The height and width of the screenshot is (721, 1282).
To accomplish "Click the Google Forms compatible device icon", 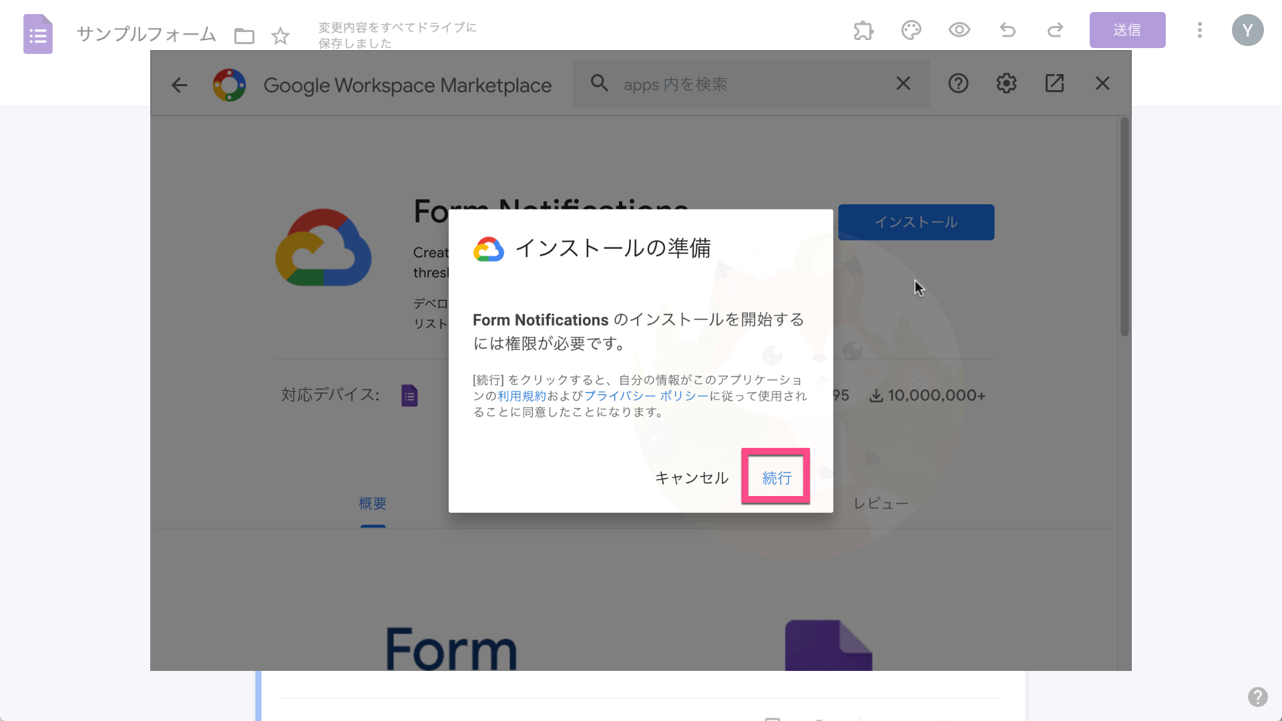I will click(409, 395).
